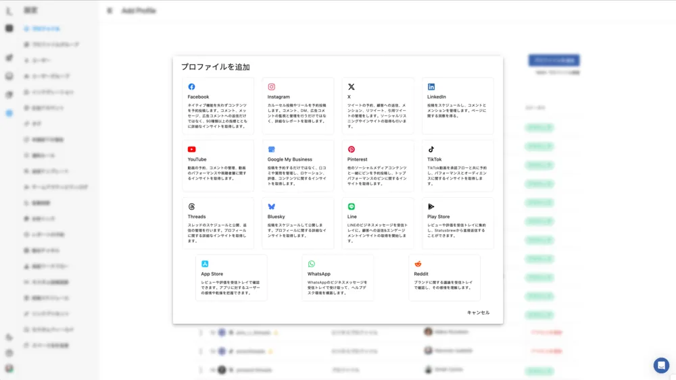
Task: Select the Reddit card title
Action: 420,274
